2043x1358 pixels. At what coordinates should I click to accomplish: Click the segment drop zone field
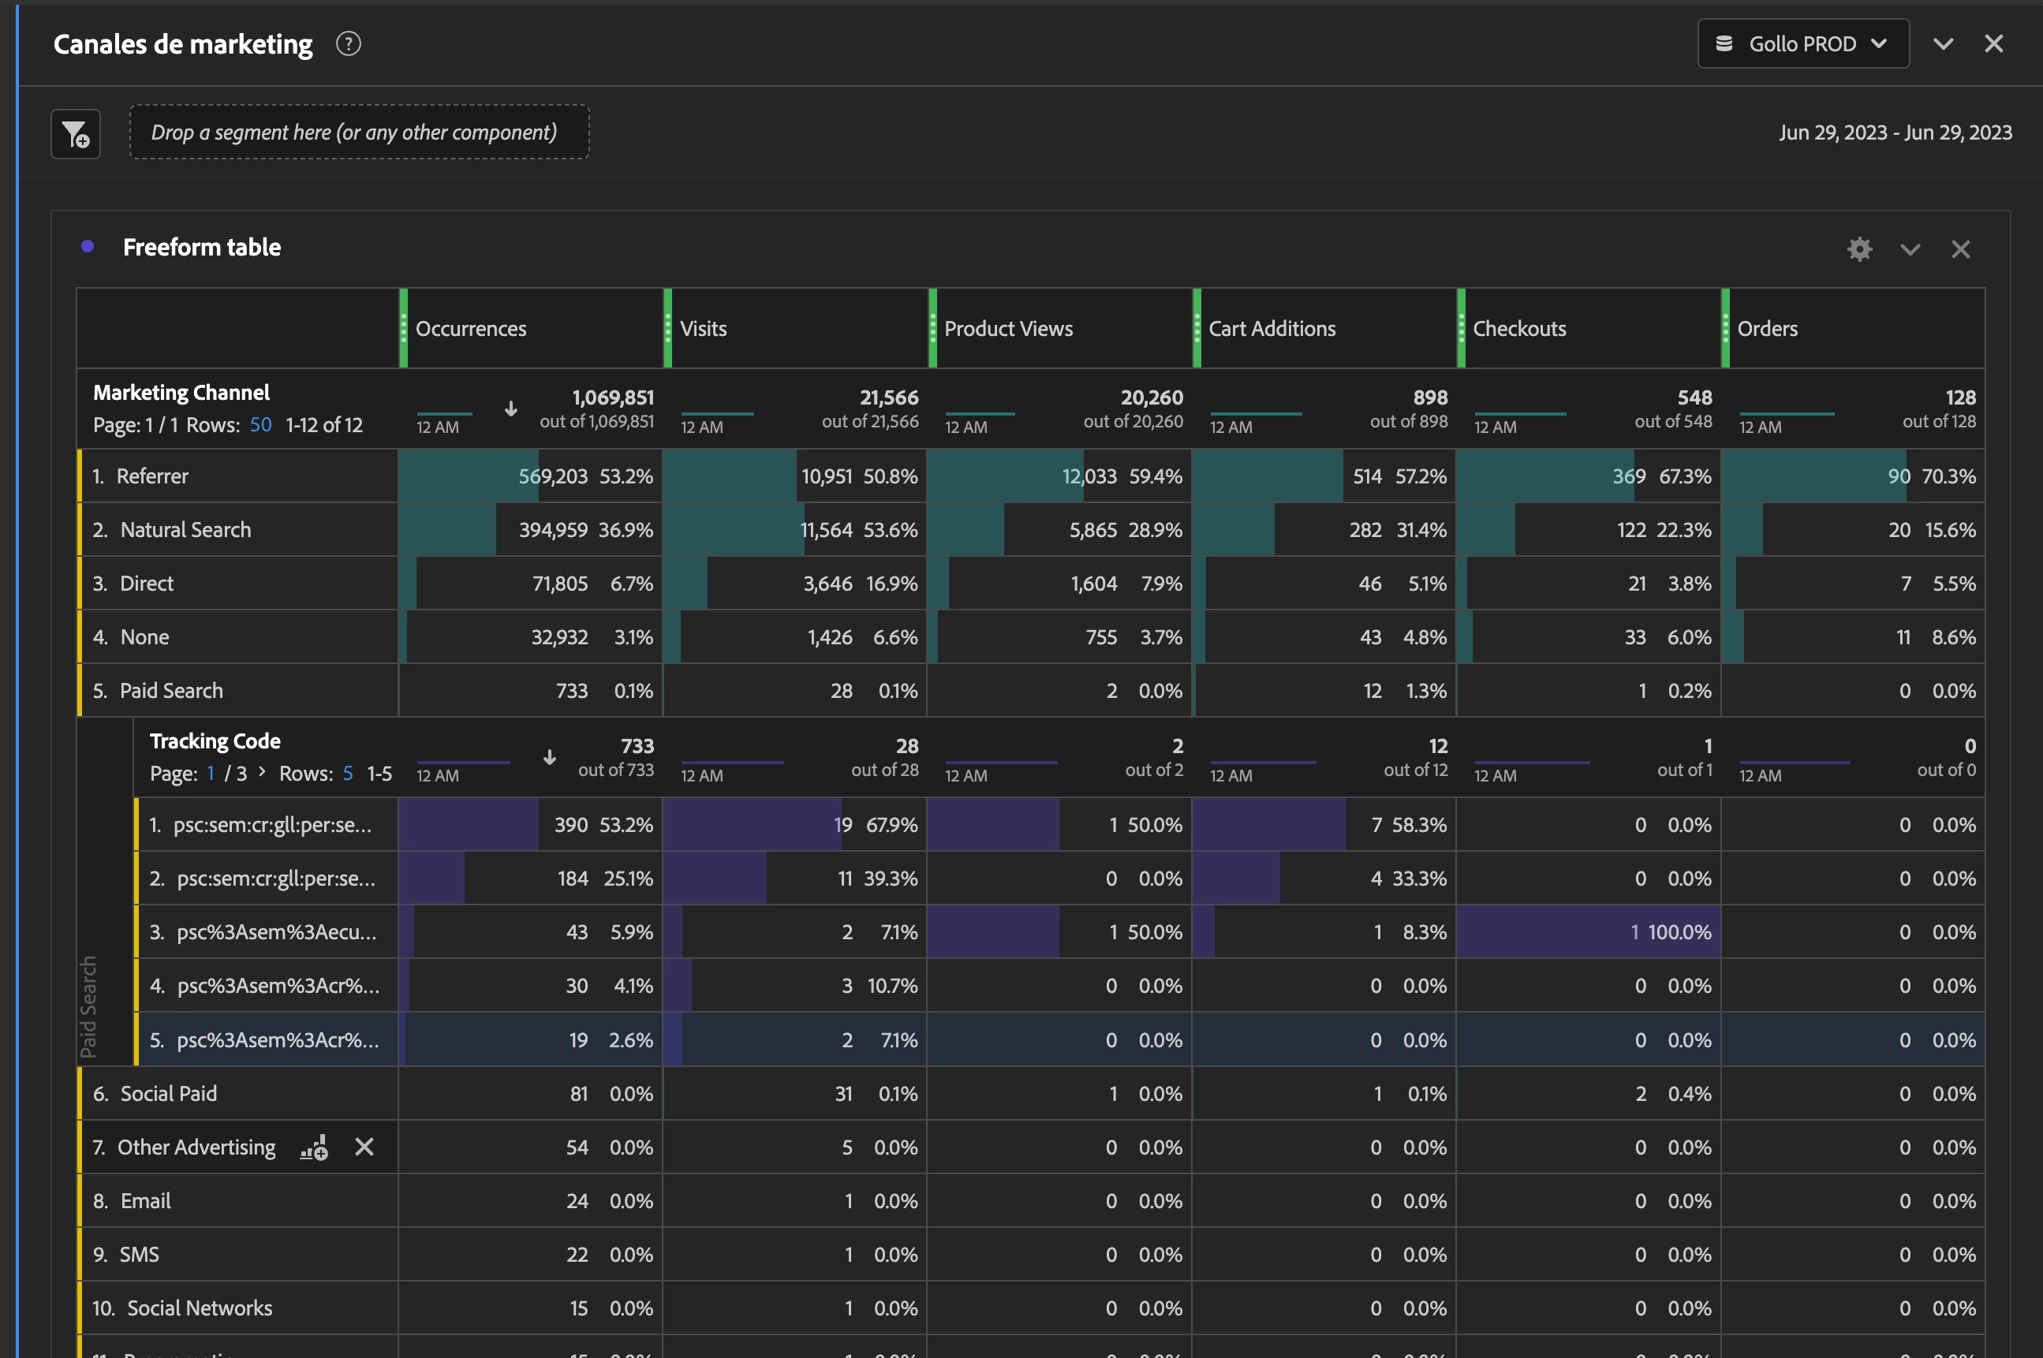click(x=359, y=132)
